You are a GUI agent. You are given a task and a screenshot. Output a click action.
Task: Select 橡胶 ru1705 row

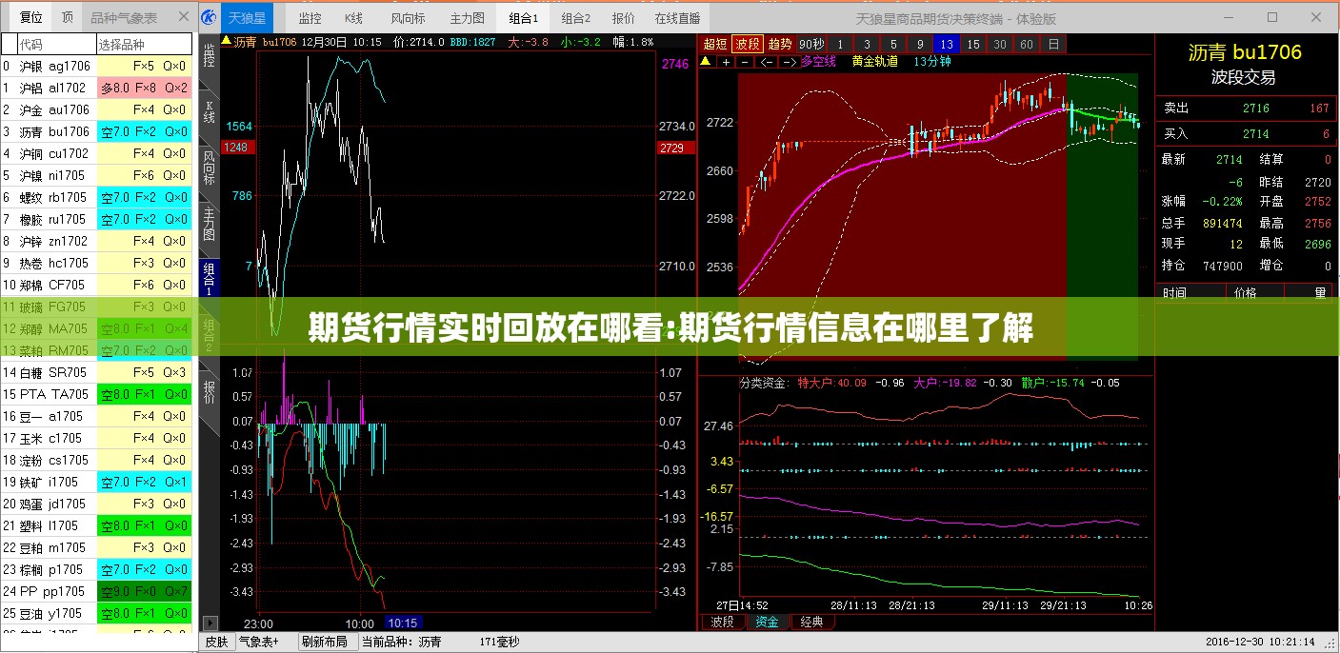96,219
